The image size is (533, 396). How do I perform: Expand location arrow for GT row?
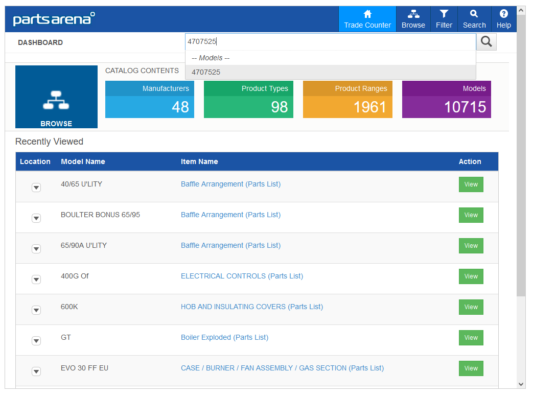tap(36, 341)
